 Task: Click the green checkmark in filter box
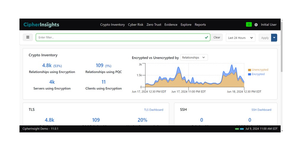click(x=206, y=37)
